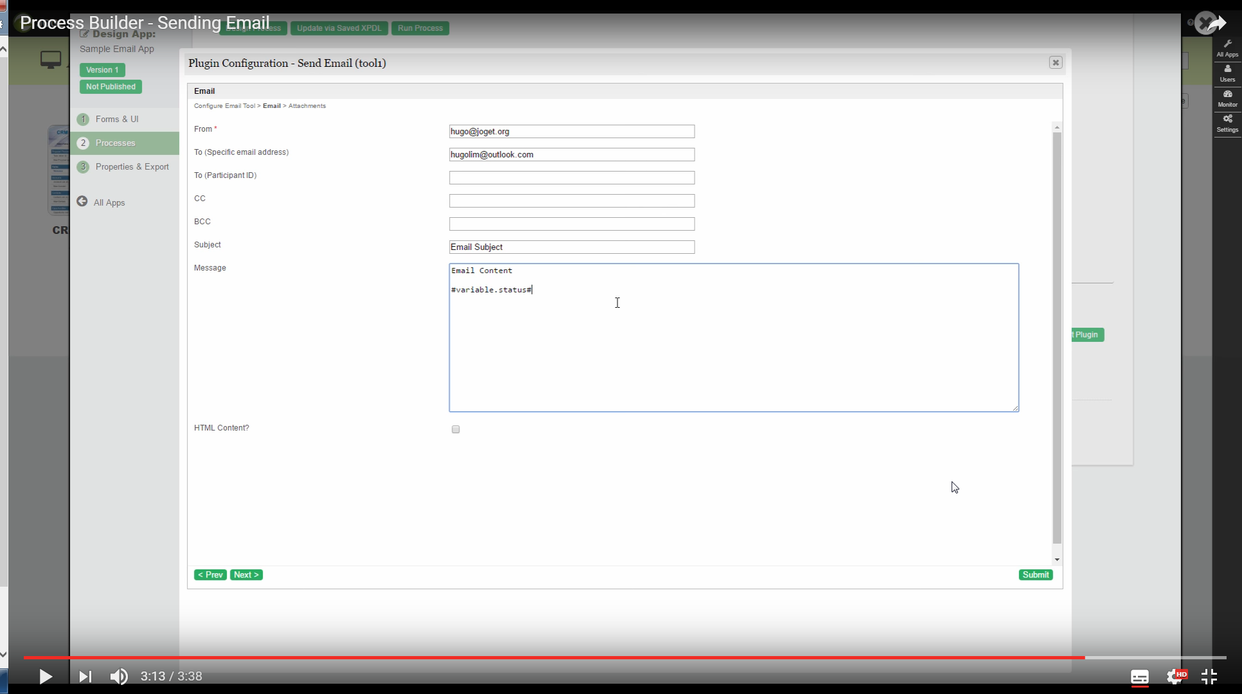The image size is (1242, 694).
Task: Open video quality settings gear
Action: 1175,676
